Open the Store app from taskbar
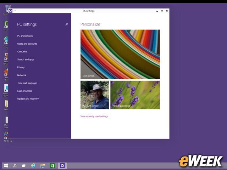Viewport: 227px width, 170px height. (52, 165)
